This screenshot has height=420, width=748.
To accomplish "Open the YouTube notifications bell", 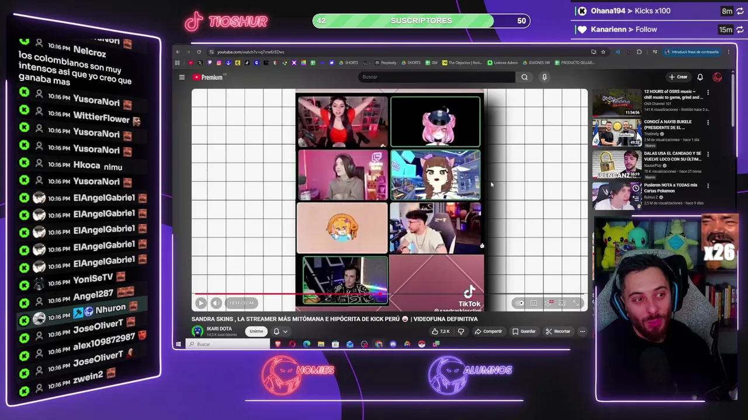I will pyautogui.click(x=700, y=77).
